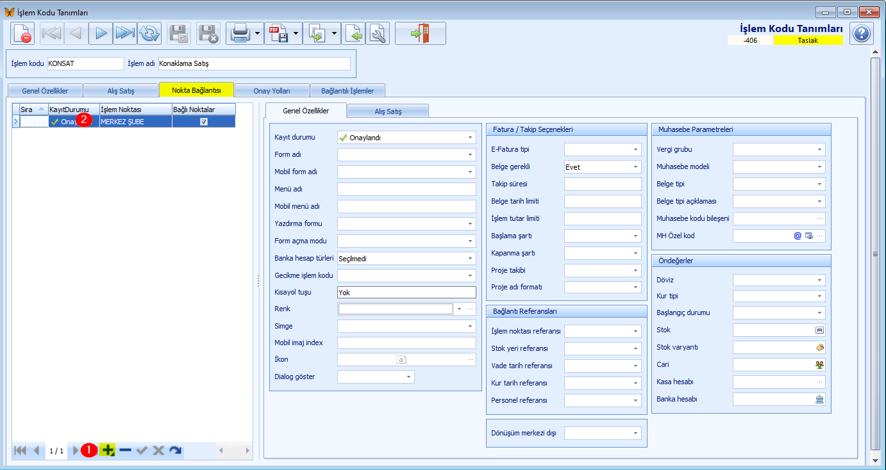
Task: Expand the Yazdırma formu dropdown
Action: (471, 224)
